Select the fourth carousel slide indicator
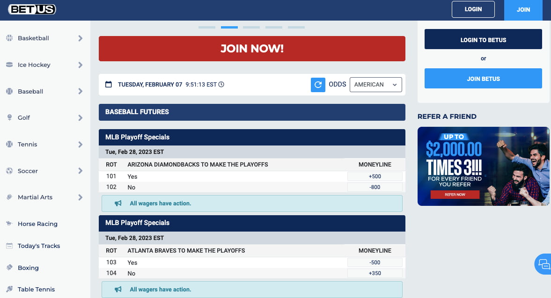551x298 pixels. coord(274,27)
